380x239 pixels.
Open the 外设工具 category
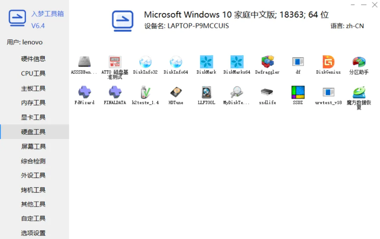click(x=33, y=175)
